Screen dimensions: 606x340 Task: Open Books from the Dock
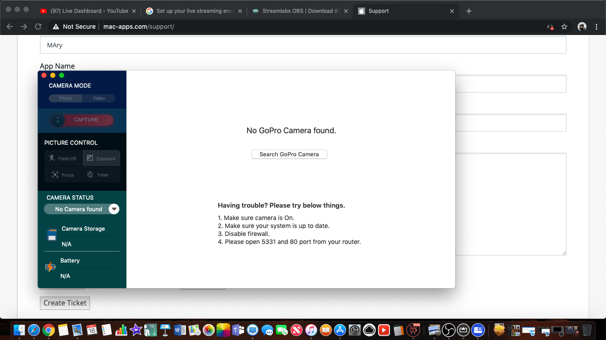point(326,329)
